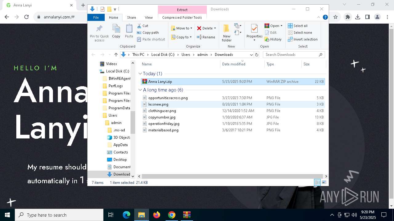Open Chrome downloads tray icon

pos(358,17)
